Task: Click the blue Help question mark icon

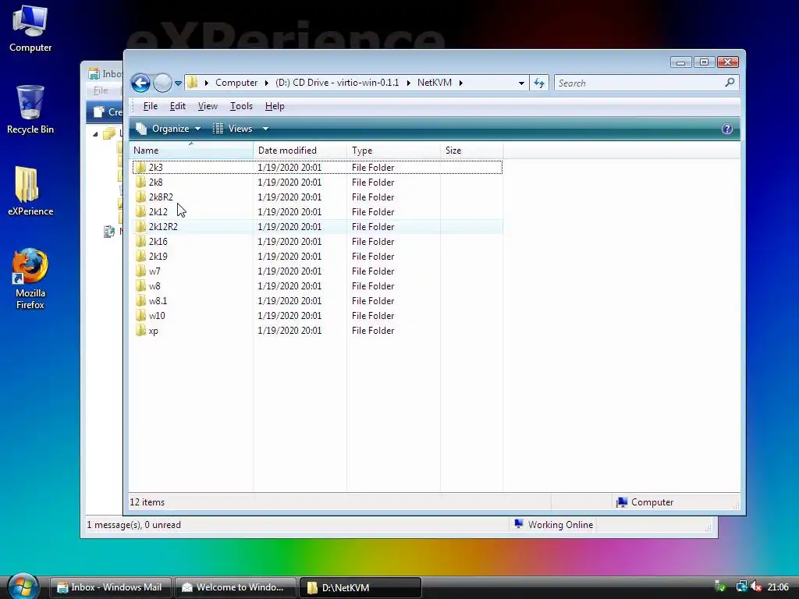Action: [x=727, y=129]
